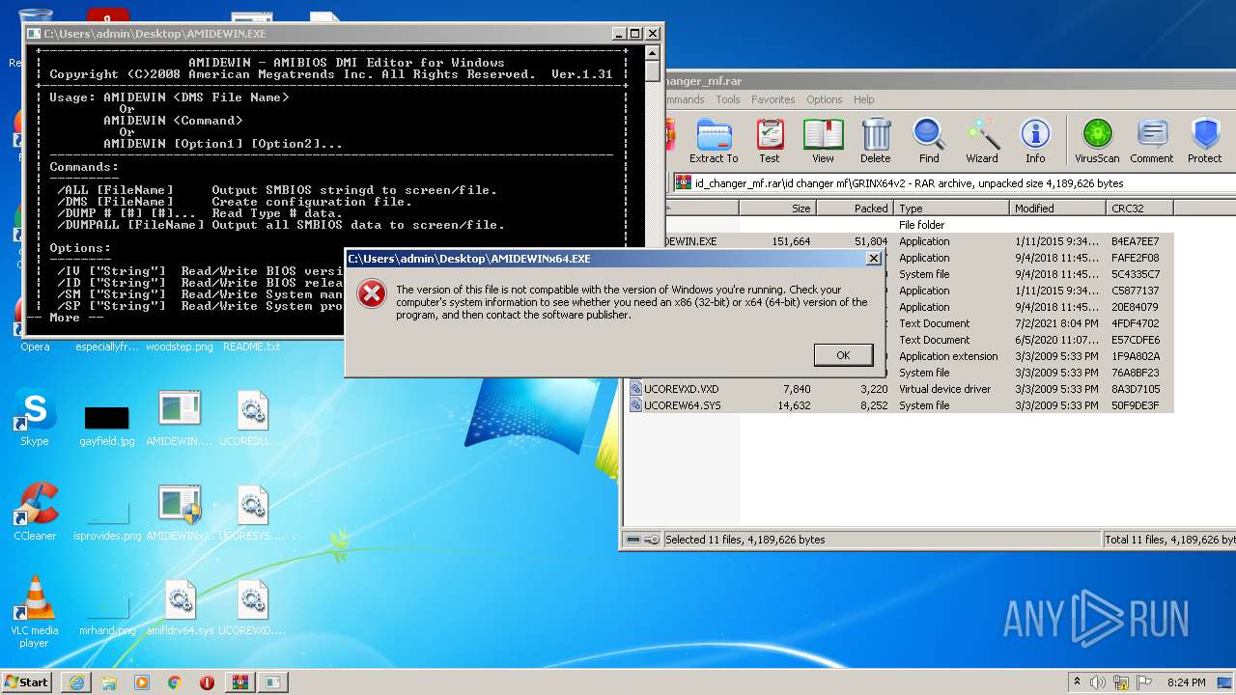Launch the Wizard tool in WinRAR

(x=982, y=141)
